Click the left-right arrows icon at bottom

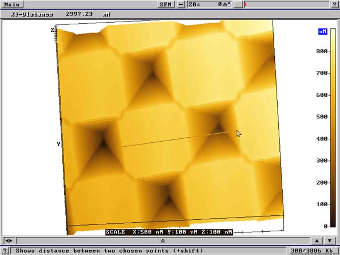(8, 241)
